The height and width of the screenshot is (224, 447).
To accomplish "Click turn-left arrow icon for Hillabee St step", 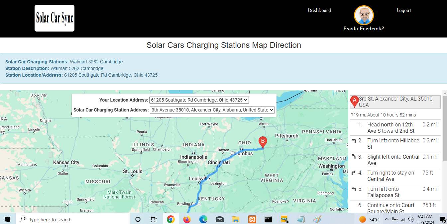I will [x=354, y=141].
